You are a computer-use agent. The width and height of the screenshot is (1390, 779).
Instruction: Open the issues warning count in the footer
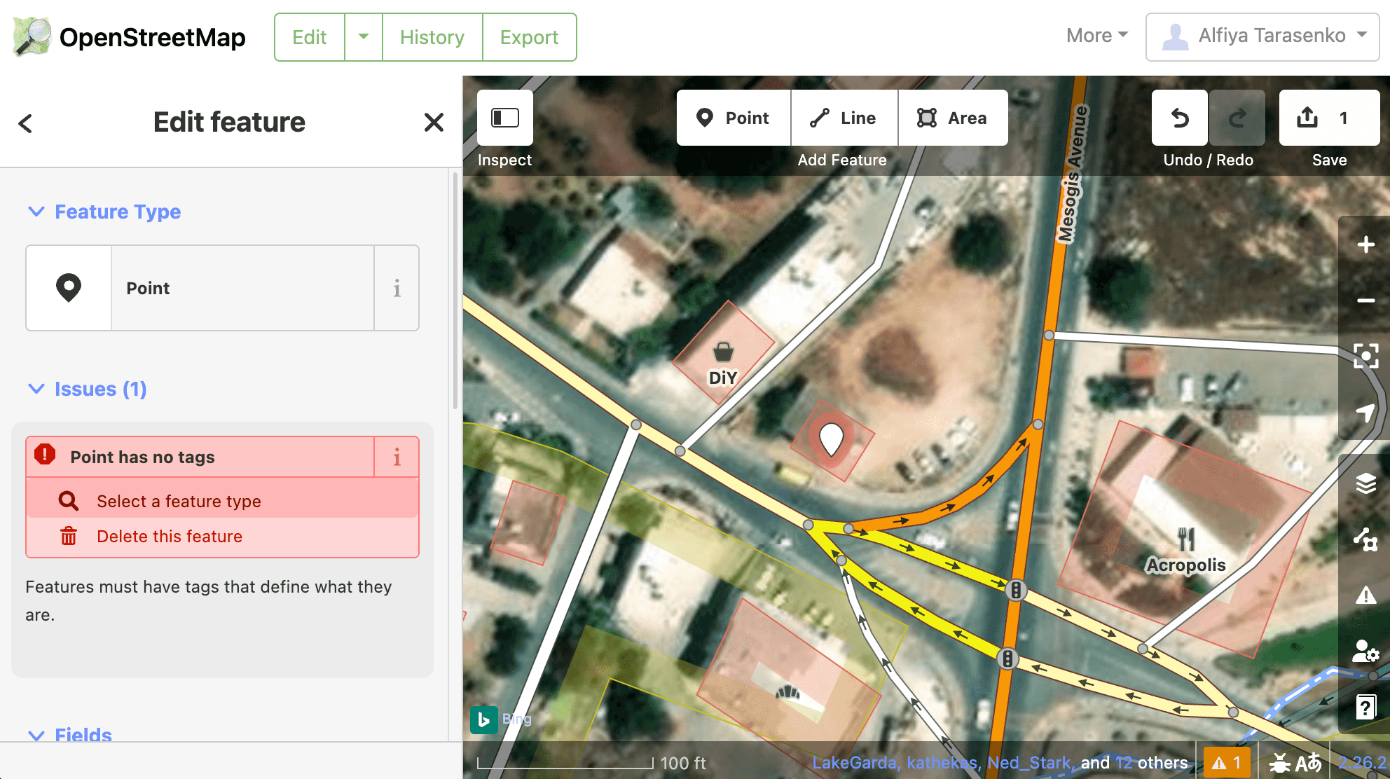(x=1227, y=763)
